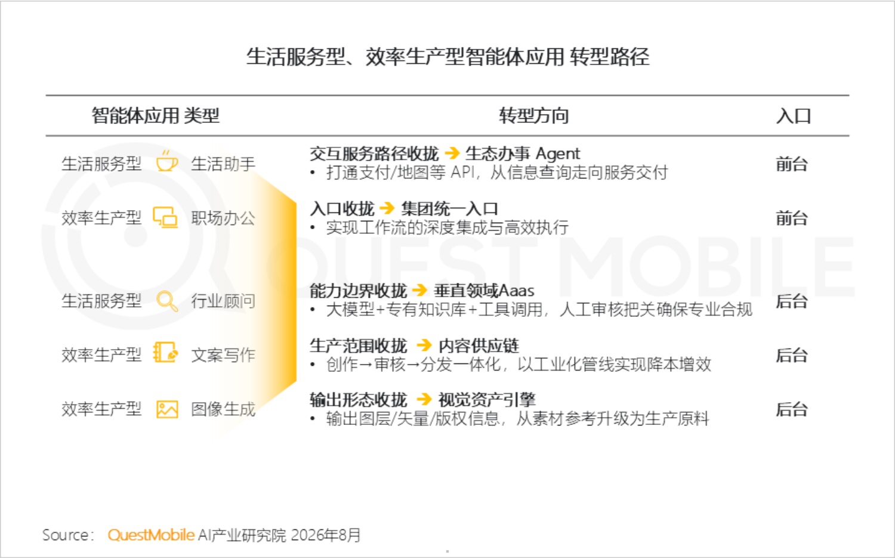The width and height of the screenshot is (895, 558).
Task: Click the orange QuestMobile source name
Action: 151,535
